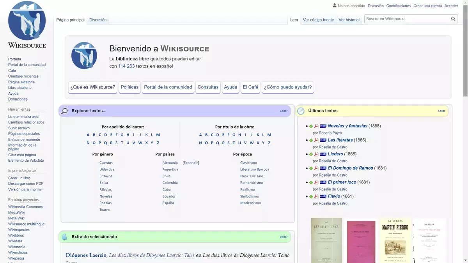Open the 'Roberto Payró' author link
This screenshot has height=263, width=468.
click(x=330, y=133)
